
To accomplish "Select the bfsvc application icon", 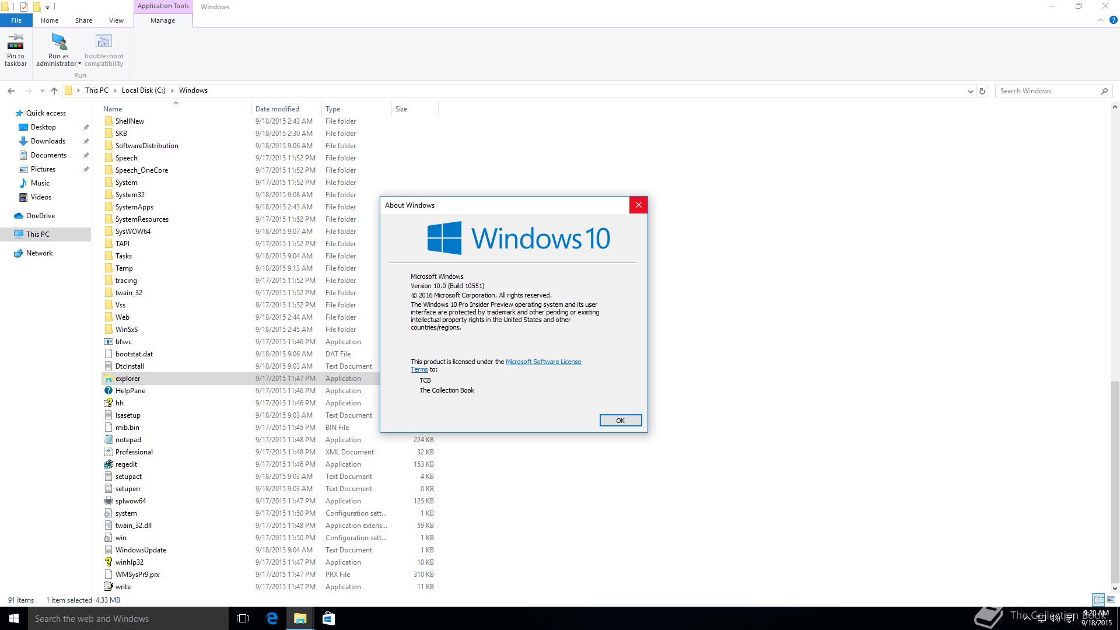I will [x=108, y=342].
